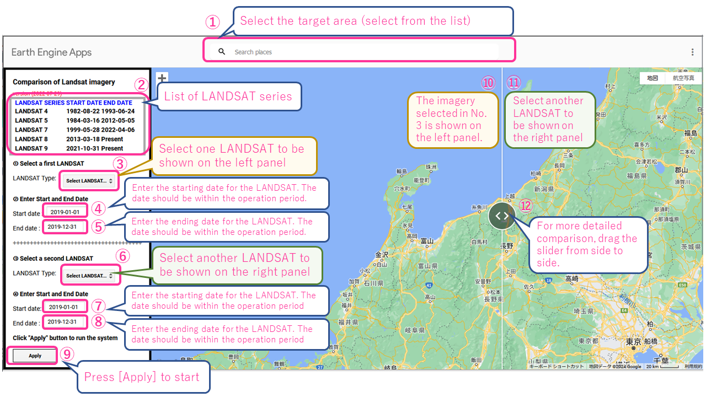Open the three-dot menu at top right
The height and width of the screenshot is (397, 706).
point(693,52)
